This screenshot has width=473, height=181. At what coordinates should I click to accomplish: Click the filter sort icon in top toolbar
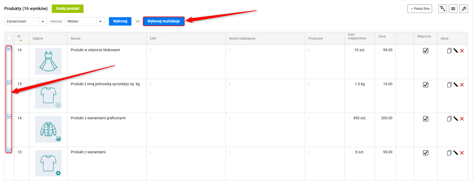[x=442, y=9]
